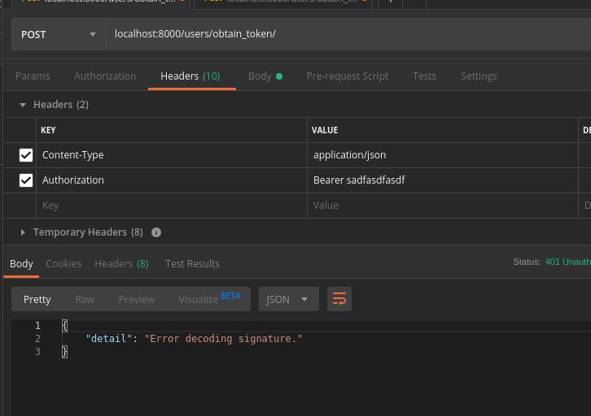Screen dimensions: 591x416
Task: Switch to the Params tab
Action: [33, 76]
